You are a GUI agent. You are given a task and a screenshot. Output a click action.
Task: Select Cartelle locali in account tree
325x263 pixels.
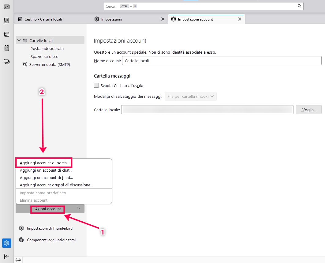[50, 40]
